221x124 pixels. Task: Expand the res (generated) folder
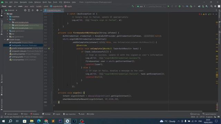click(8, 37)
